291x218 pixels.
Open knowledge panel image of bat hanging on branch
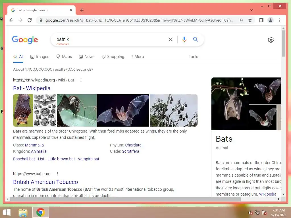click(x=230, y=104)
